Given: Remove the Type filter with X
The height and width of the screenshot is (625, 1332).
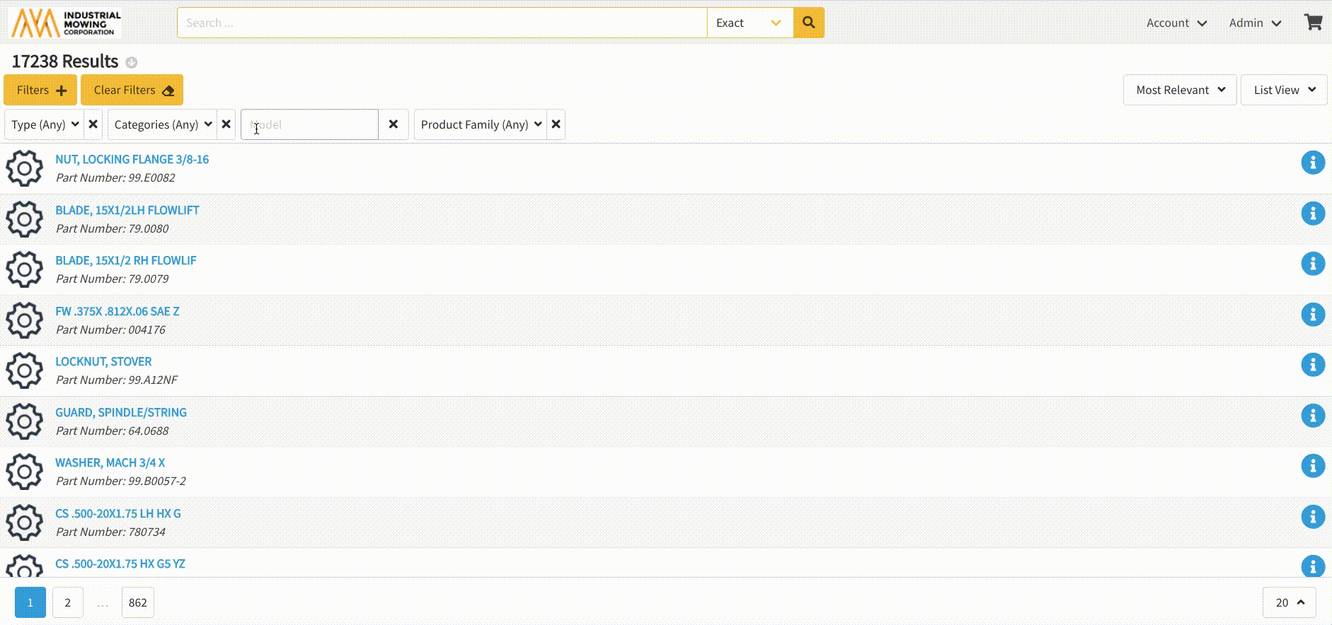Looking at the screenshot, I should tap(93, 124).
